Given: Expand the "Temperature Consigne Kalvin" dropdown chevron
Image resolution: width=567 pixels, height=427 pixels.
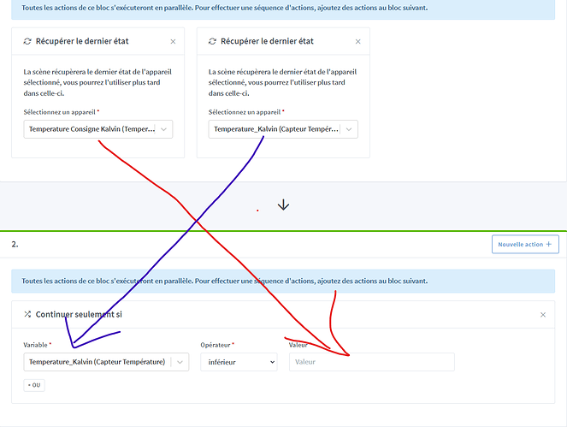Looking at the screenshot, I should click(x=164, y=129).
